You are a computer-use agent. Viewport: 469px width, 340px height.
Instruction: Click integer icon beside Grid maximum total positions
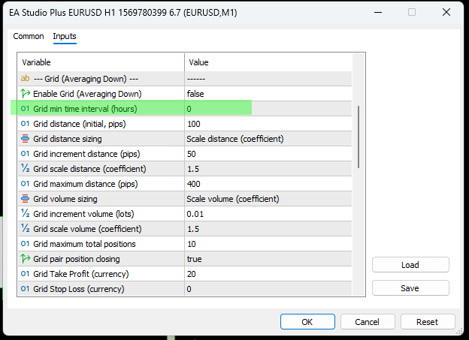coord(25,243)
